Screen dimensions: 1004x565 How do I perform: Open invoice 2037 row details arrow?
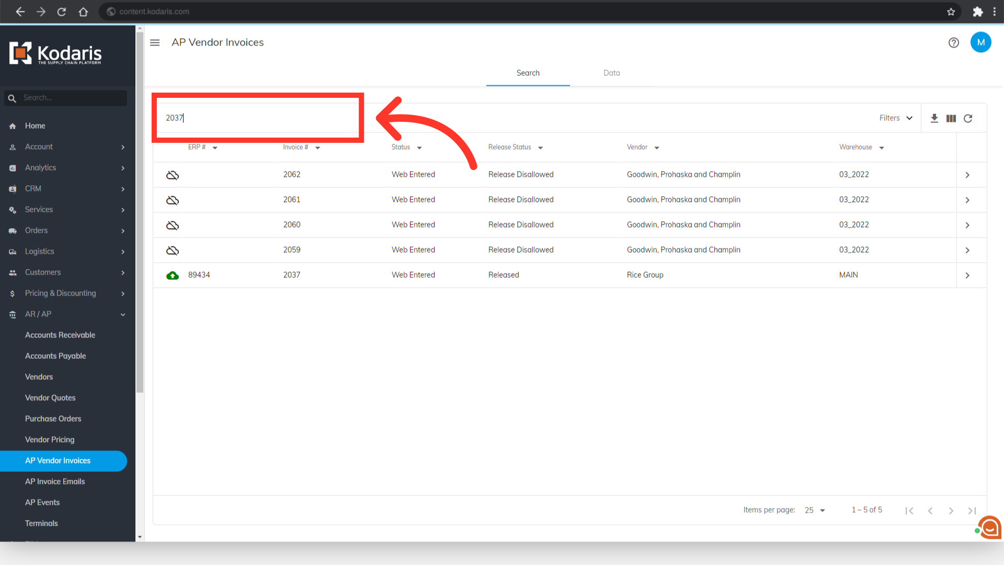[x=967, y=275]
